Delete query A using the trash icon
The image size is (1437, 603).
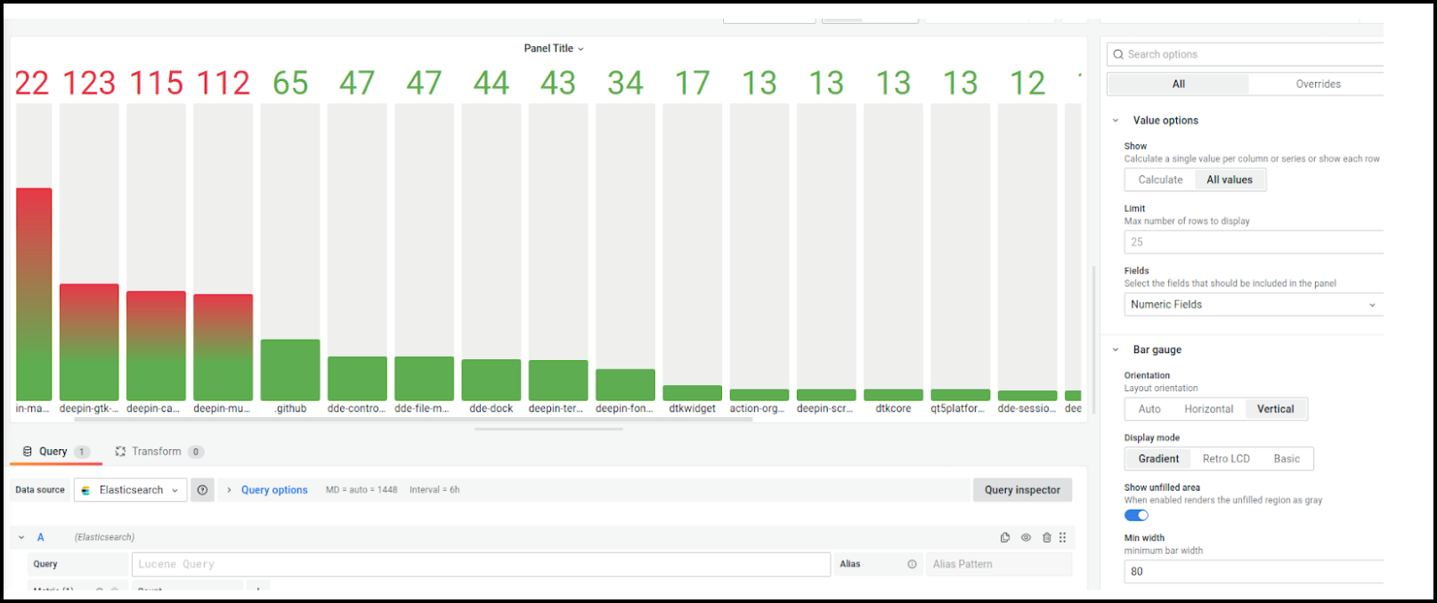[x=1046, y=537]
